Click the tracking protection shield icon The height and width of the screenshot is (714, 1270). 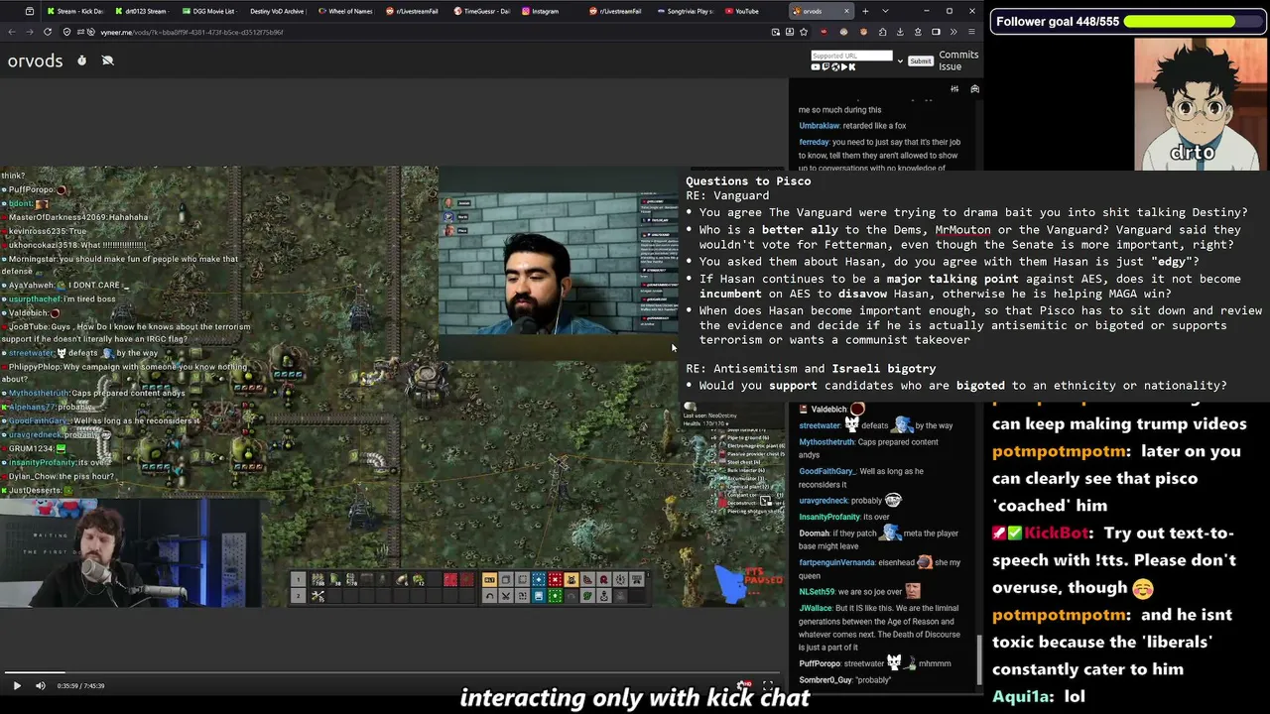click(66, 32)
